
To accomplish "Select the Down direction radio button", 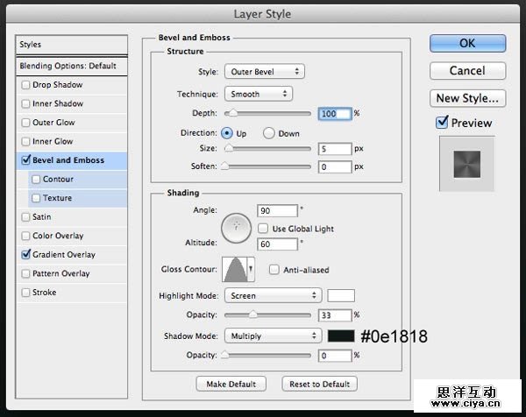I will pos(268,133).
